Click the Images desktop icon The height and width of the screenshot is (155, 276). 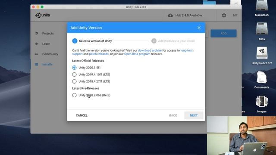(262, 101)
